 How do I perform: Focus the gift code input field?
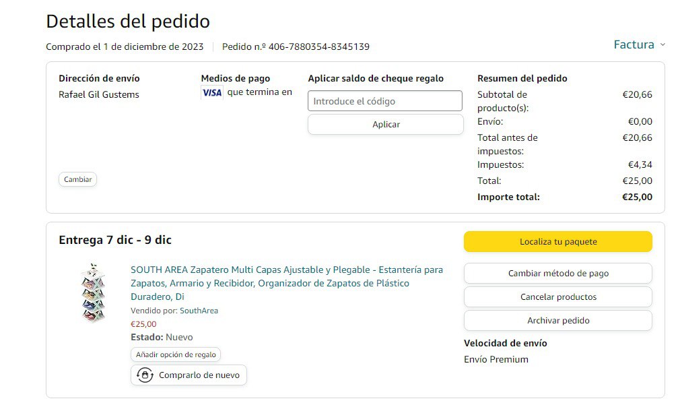click(385, 101)
